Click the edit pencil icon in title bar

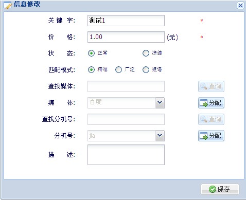8,5
